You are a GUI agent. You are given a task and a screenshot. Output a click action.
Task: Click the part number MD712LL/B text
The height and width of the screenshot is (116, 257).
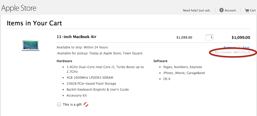click(x=232, y=52)
